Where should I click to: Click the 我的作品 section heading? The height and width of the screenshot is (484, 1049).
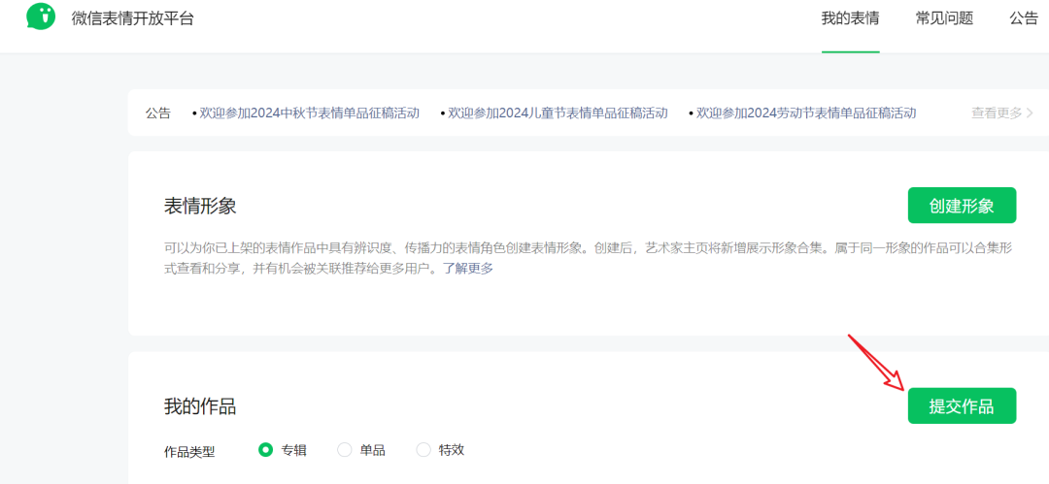[x=200, y=405]
